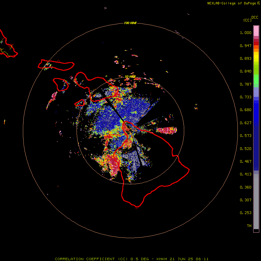Click the 1.000 color scale value
The width and height of the screenshot is (261, 261).
pyautogui.click(x=246, y=32)
